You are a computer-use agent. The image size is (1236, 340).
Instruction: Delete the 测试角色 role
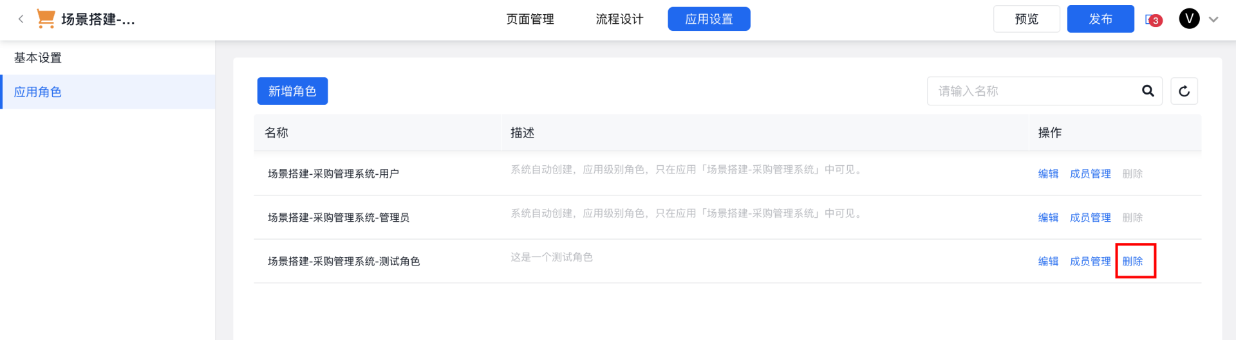1132,261
